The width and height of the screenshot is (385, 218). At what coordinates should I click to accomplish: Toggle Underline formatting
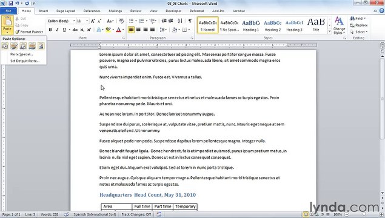(64, 30)
